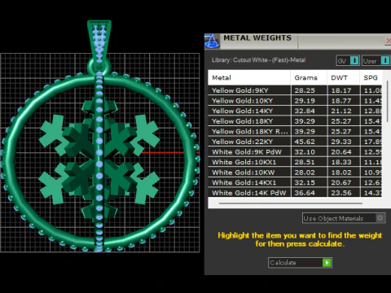This screenshot has height=293, width=391.
Task: Select the White Gold:14K PdW row
Action: (x=295, y=193)
